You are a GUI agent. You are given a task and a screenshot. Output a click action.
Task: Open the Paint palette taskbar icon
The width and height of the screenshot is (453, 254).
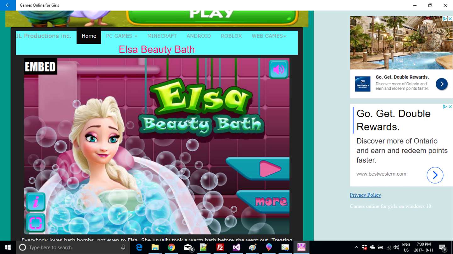[x=253, y=247]
